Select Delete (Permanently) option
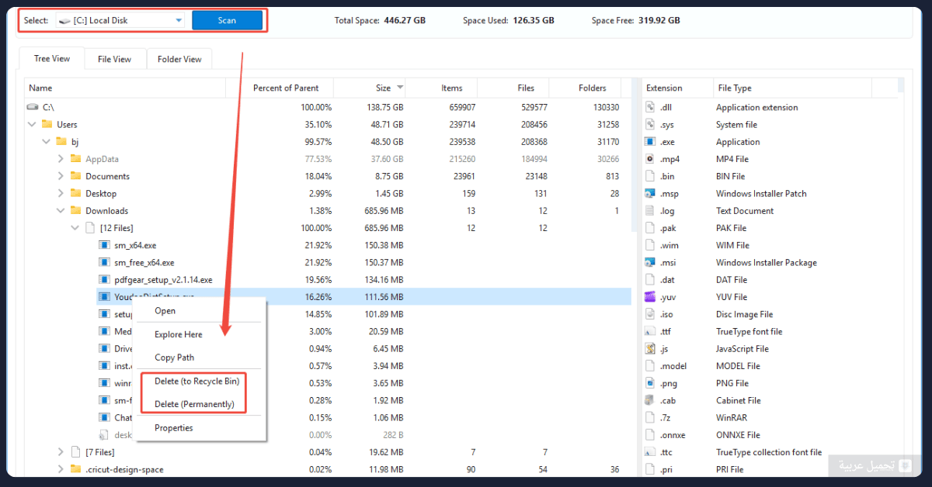Image resolution: width=932 pixels, height=487 pixels. coord(194,404)
